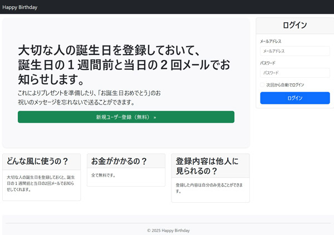Click the ログイン panel heading
This screenshot has height=235, width=334.
coord(294,26)
